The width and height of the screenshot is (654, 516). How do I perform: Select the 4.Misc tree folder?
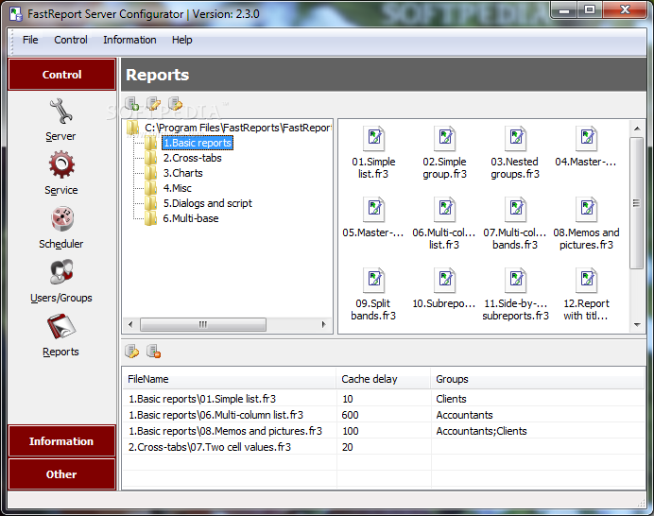(178, 188)
